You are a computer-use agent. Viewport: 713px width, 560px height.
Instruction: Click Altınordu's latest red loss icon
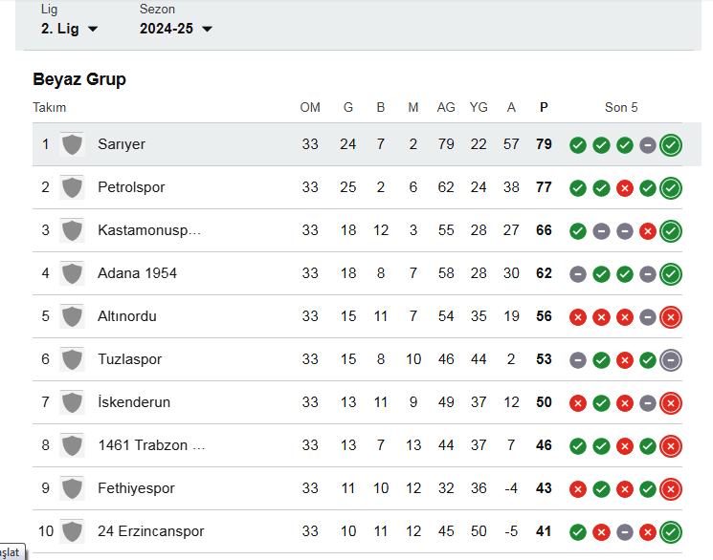click(x=671, y=317)
